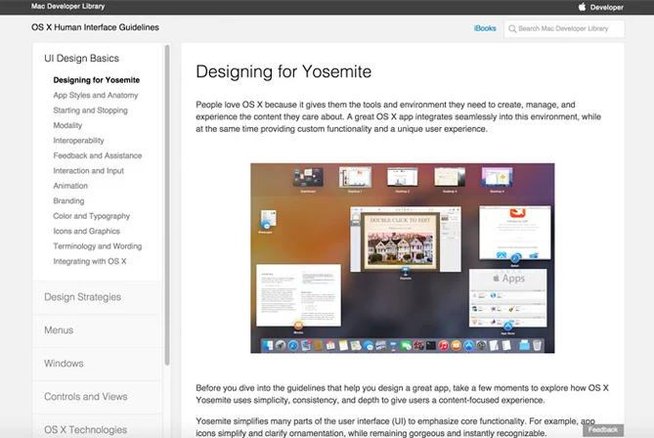Screen dimensions: 654x438
Task: Click the Finder icon in screenshot dock
Action: 268,345
